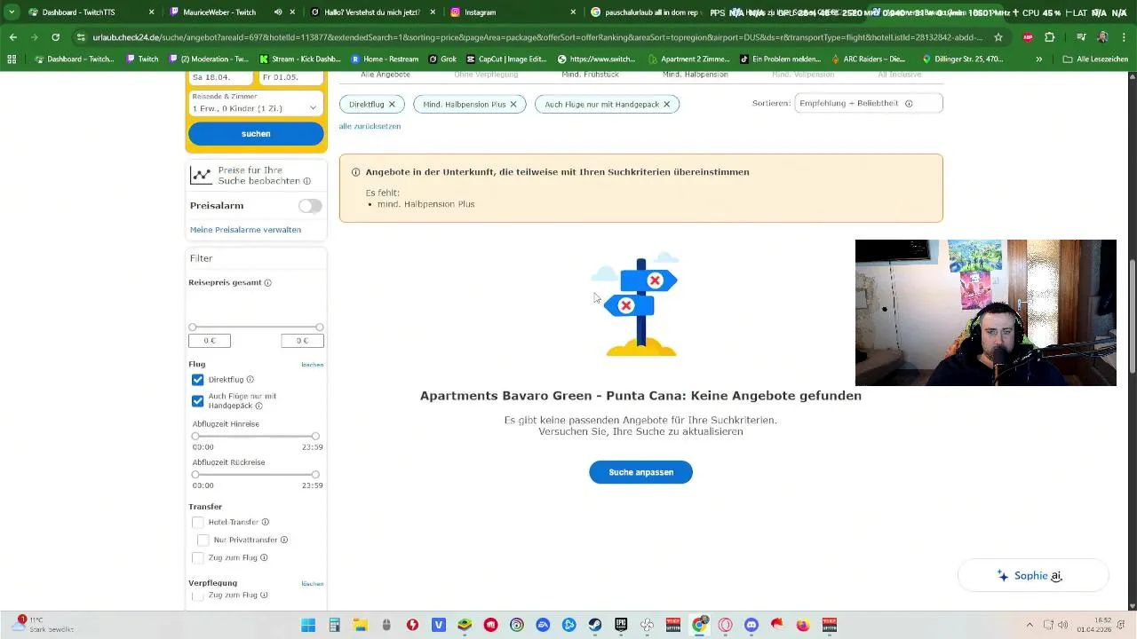Select the Mind. Frühstück tab
This screenshot has height=639, width=1137.
[590, 75]
